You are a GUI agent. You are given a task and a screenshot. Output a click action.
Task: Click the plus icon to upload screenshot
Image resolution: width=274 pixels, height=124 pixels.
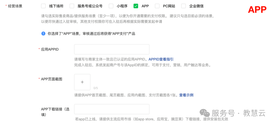tap(82, 82)
